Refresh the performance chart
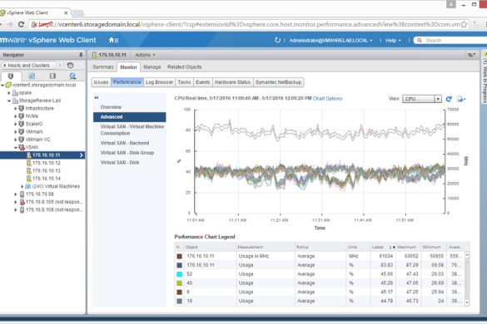 tap(449, 99)
